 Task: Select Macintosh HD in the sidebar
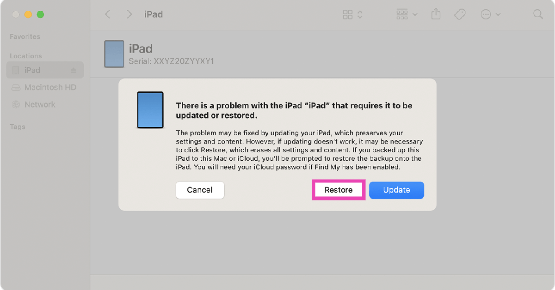click(x=50, y=87)
